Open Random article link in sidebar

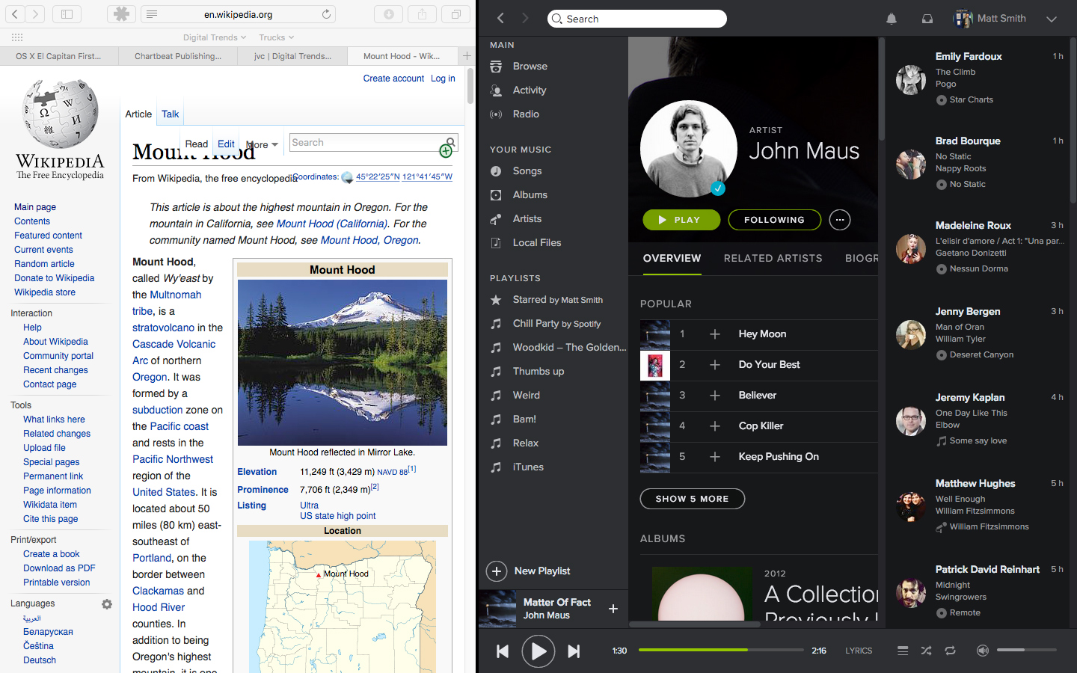44,264
